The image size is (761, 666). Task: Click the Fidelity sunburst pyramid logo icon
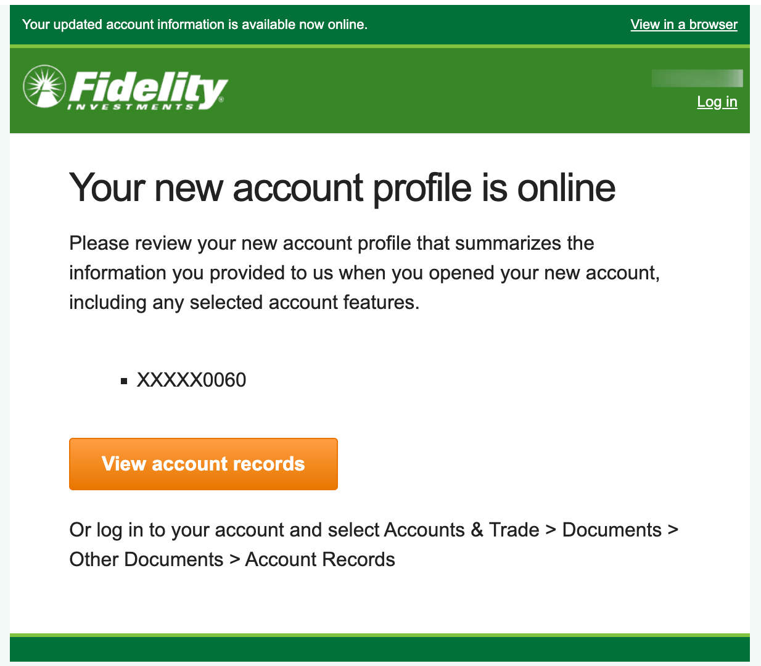44,86
